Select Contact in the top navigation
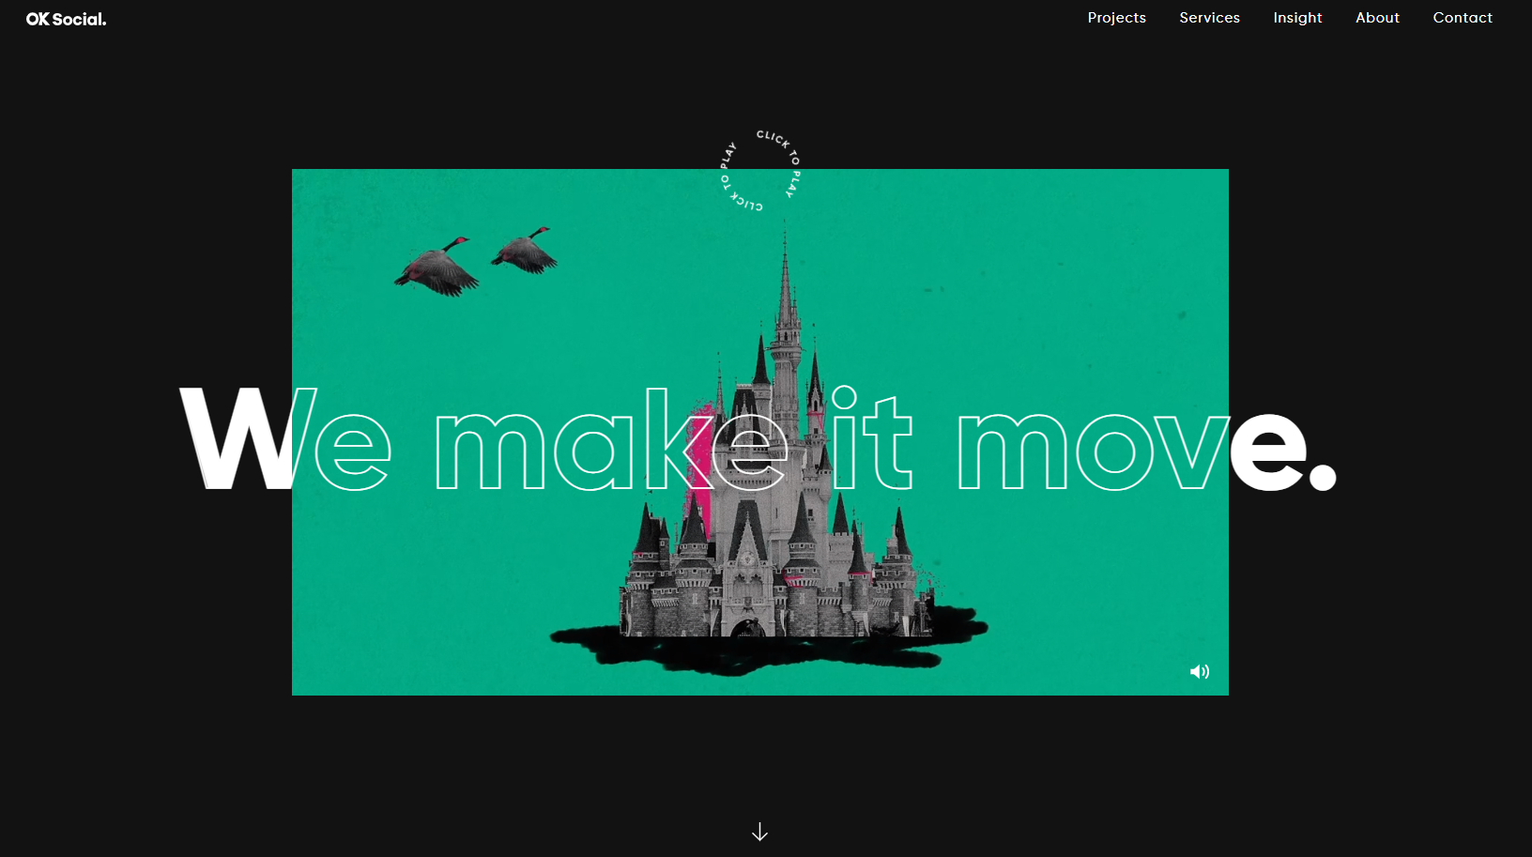This screenshot has height=857, width=1532. click(1462, 18)
